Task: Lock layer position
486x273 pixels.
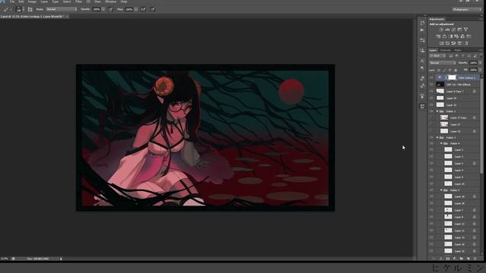Action: pos(450,71)
